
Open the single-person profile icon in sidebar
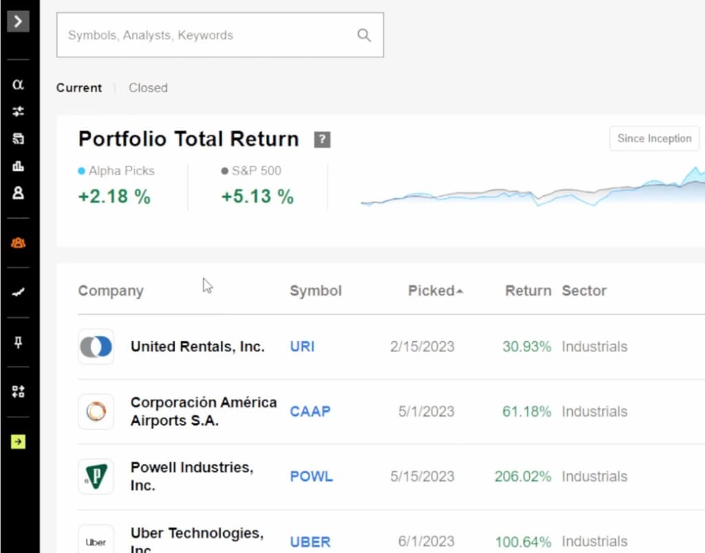[18, 193]
